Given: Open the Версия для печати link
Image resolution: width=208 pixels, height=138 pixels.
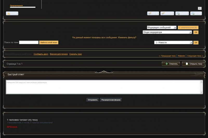Looking at the screenshot, I should [59, 54].
